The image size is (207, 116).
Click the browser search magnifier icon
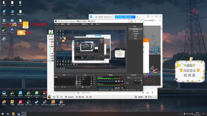pyautogui.click(x=156, y=20)
